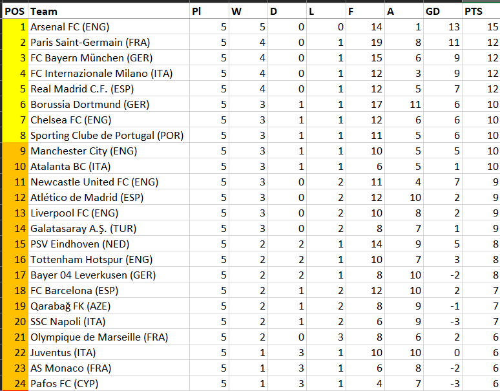The height and width of the screenshot is (391, 500).
Task: Click the FC Bayern München (GER) cell
Action: tap(109, 58)
